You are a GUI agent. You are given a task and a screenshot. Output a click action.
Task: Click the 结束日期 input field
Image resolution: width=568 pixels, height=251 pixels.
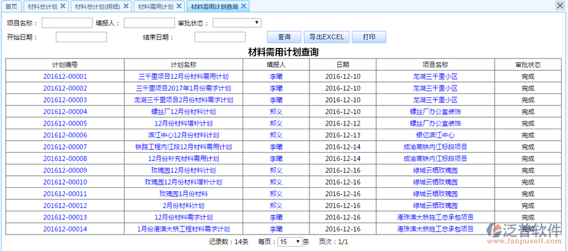click(x=220, y=37)
